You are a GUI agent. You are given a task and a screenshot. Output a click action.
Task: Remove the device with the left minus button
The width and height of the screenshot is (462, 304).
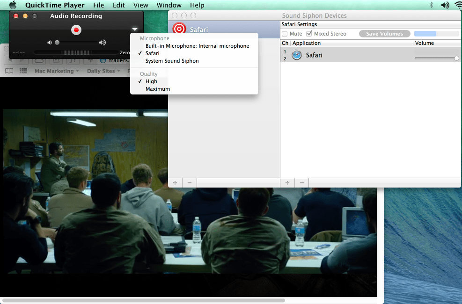[190, 183]
